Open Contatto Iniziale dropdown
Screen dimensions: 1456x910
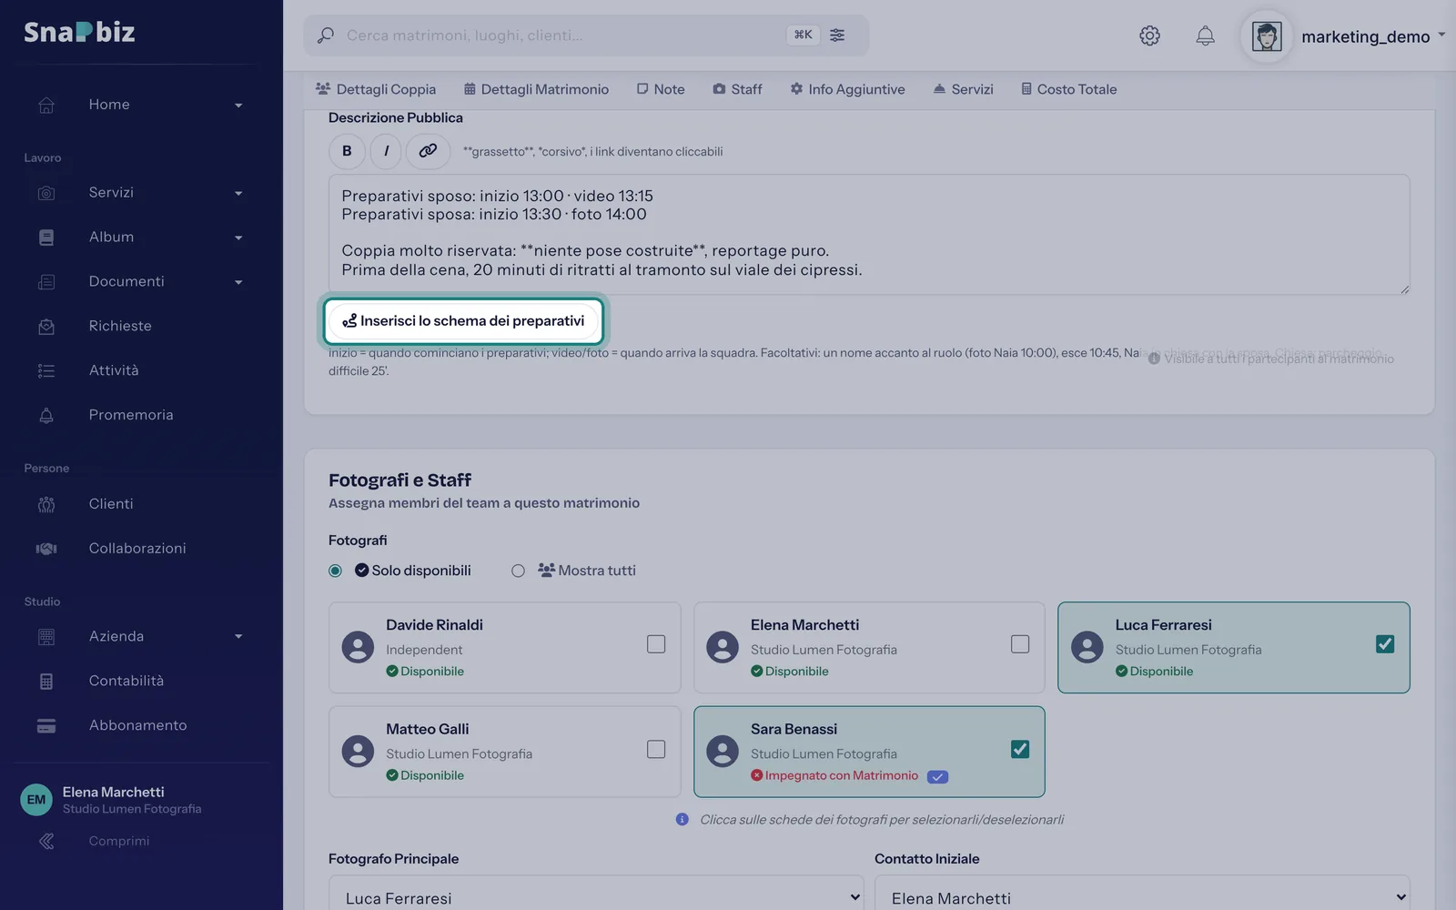tap(1142, 897)
